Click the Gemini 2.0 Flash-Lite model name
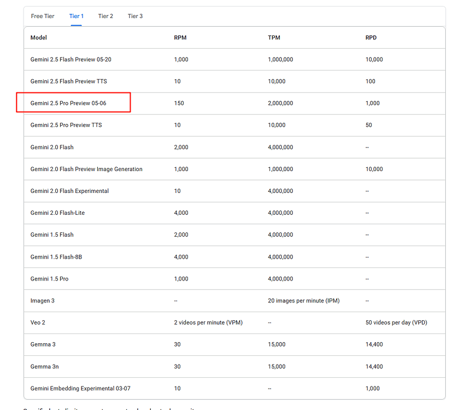 tap(58, 213)
